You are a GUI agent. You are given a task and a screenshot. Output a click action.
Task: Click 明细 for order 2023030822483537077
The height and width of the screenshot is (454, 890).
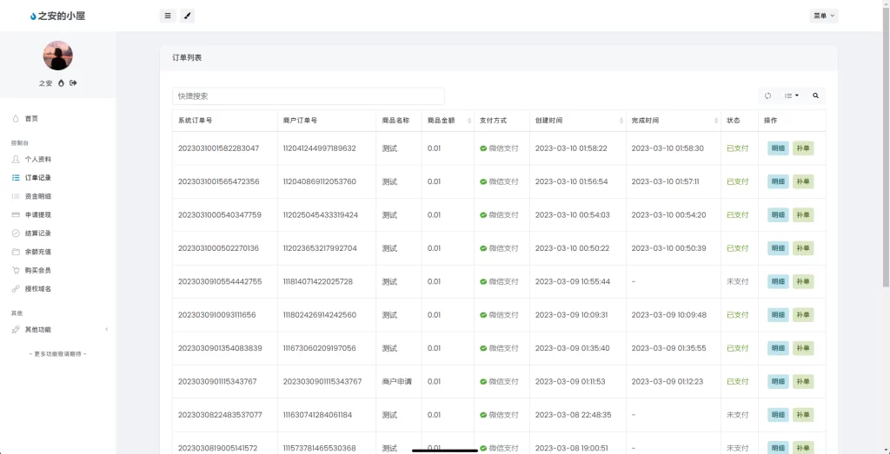coord(778,415)
